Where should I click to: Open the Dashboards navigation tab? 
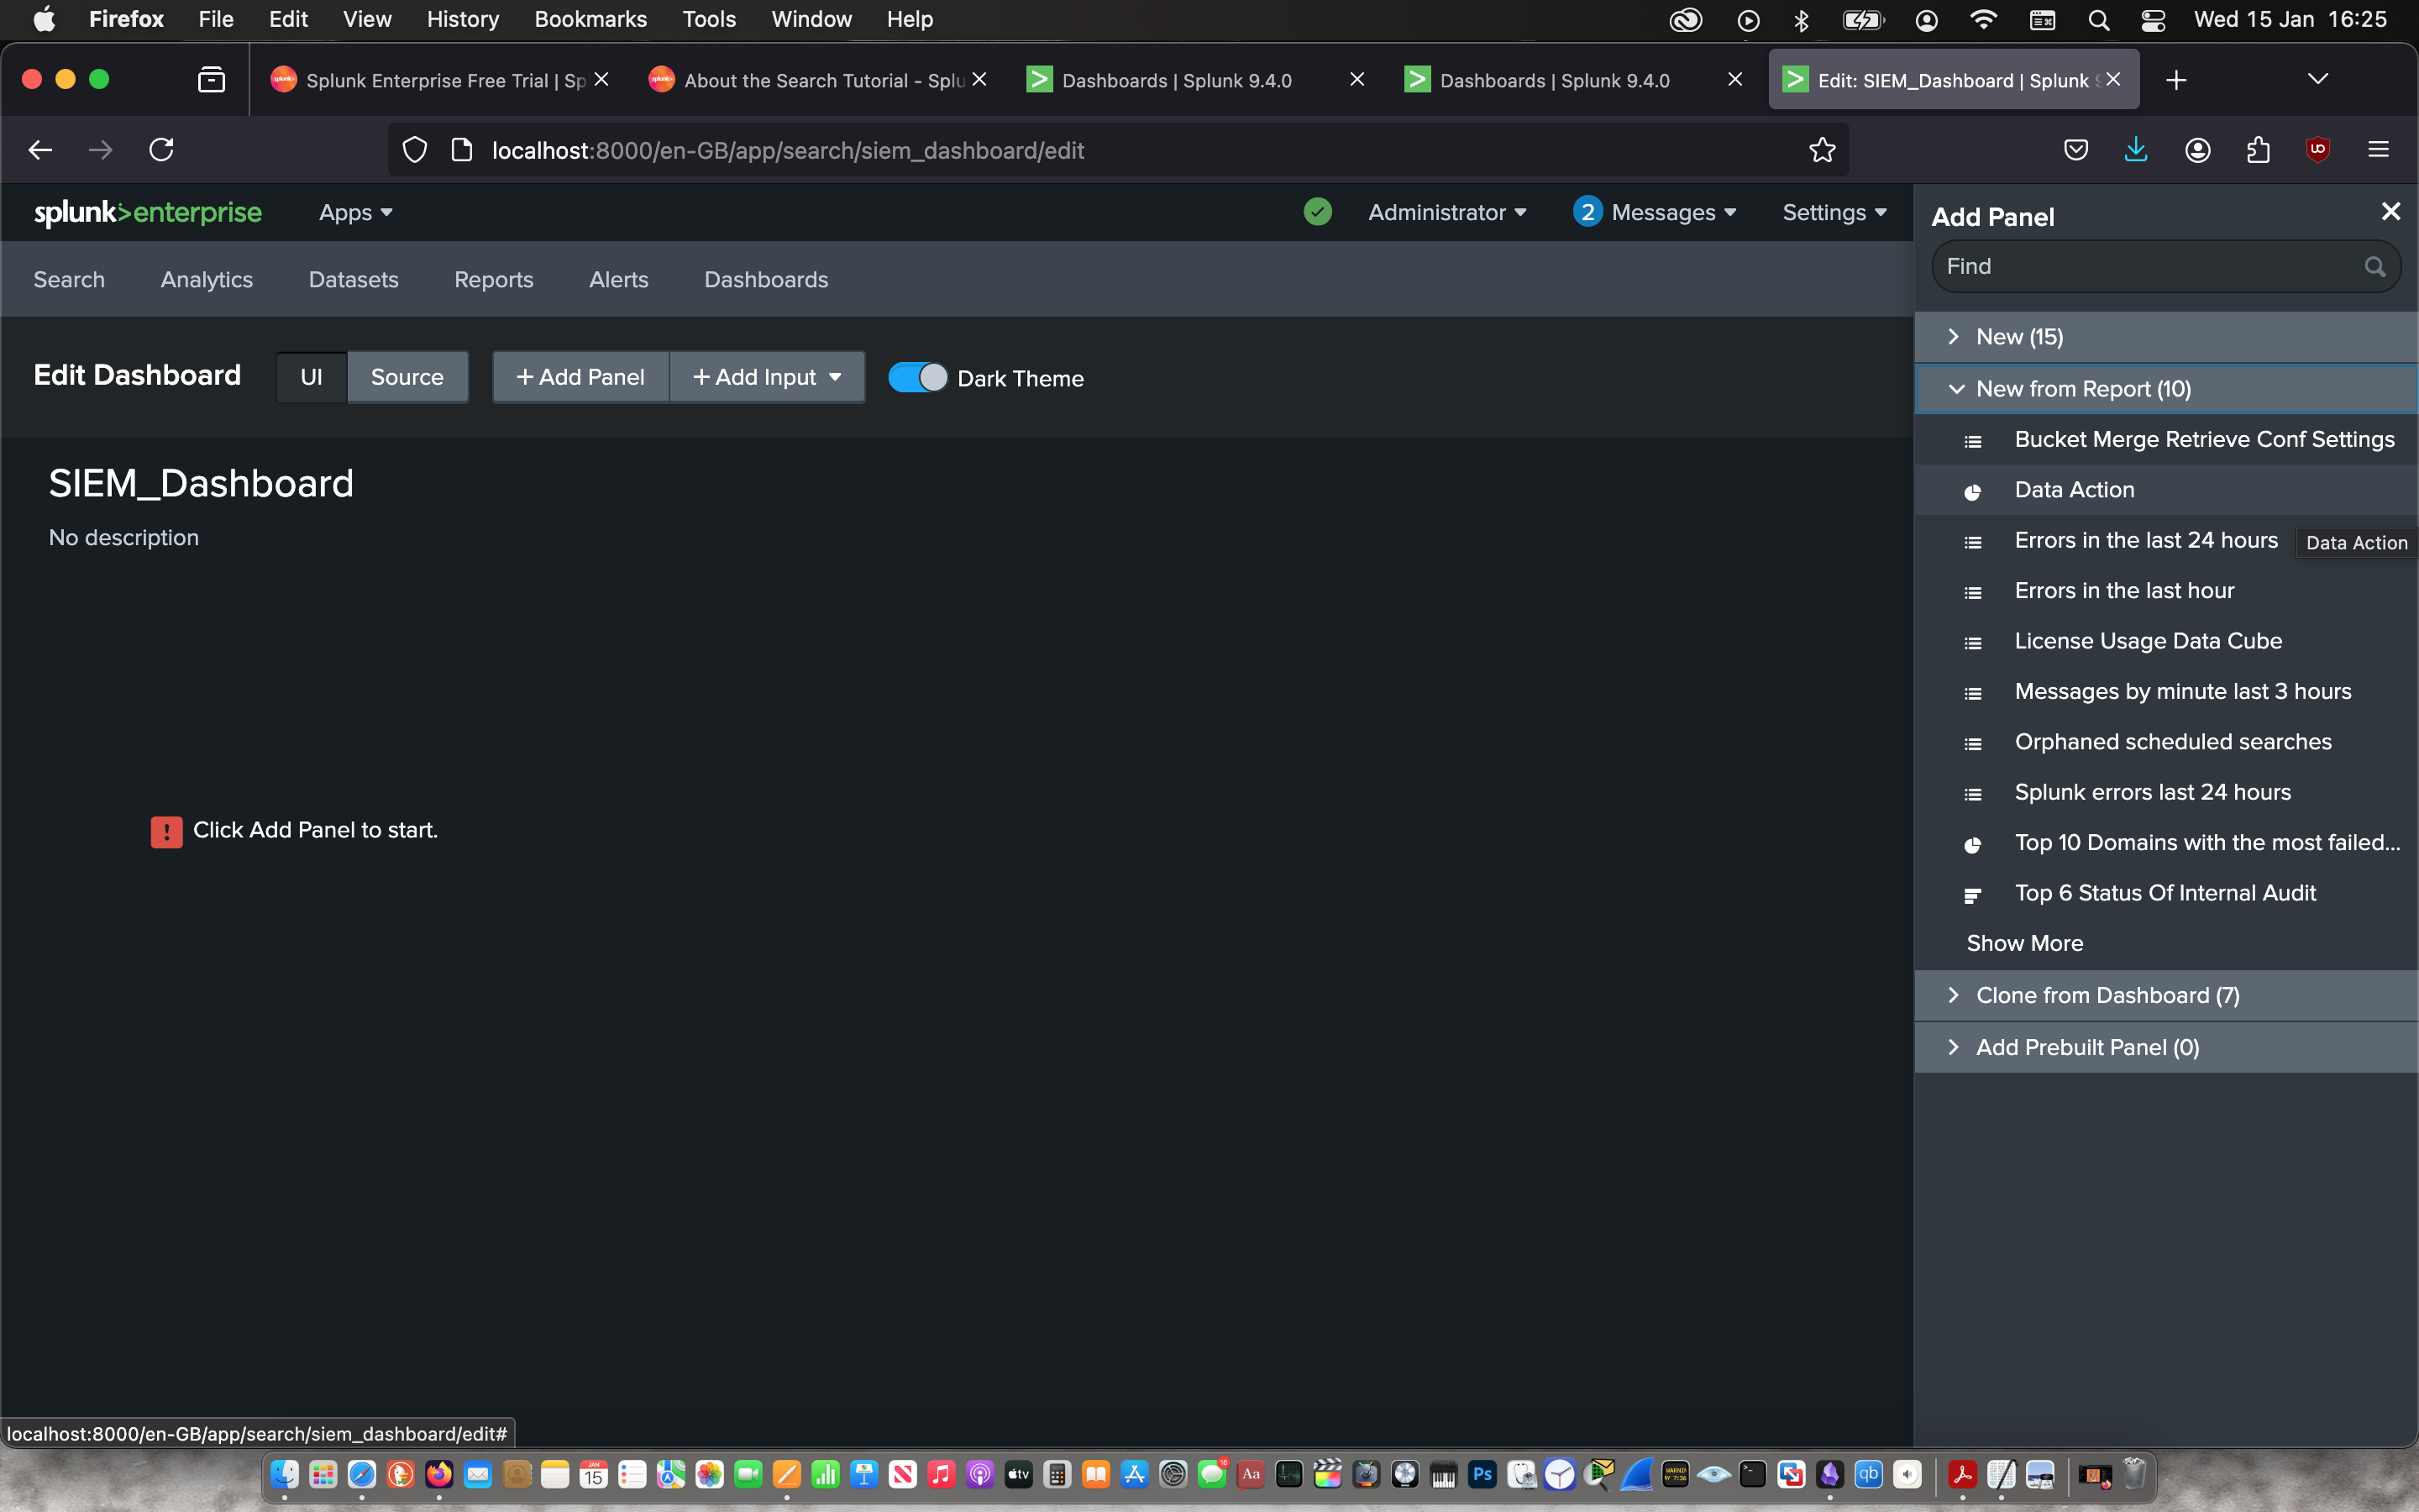point(766,280)
